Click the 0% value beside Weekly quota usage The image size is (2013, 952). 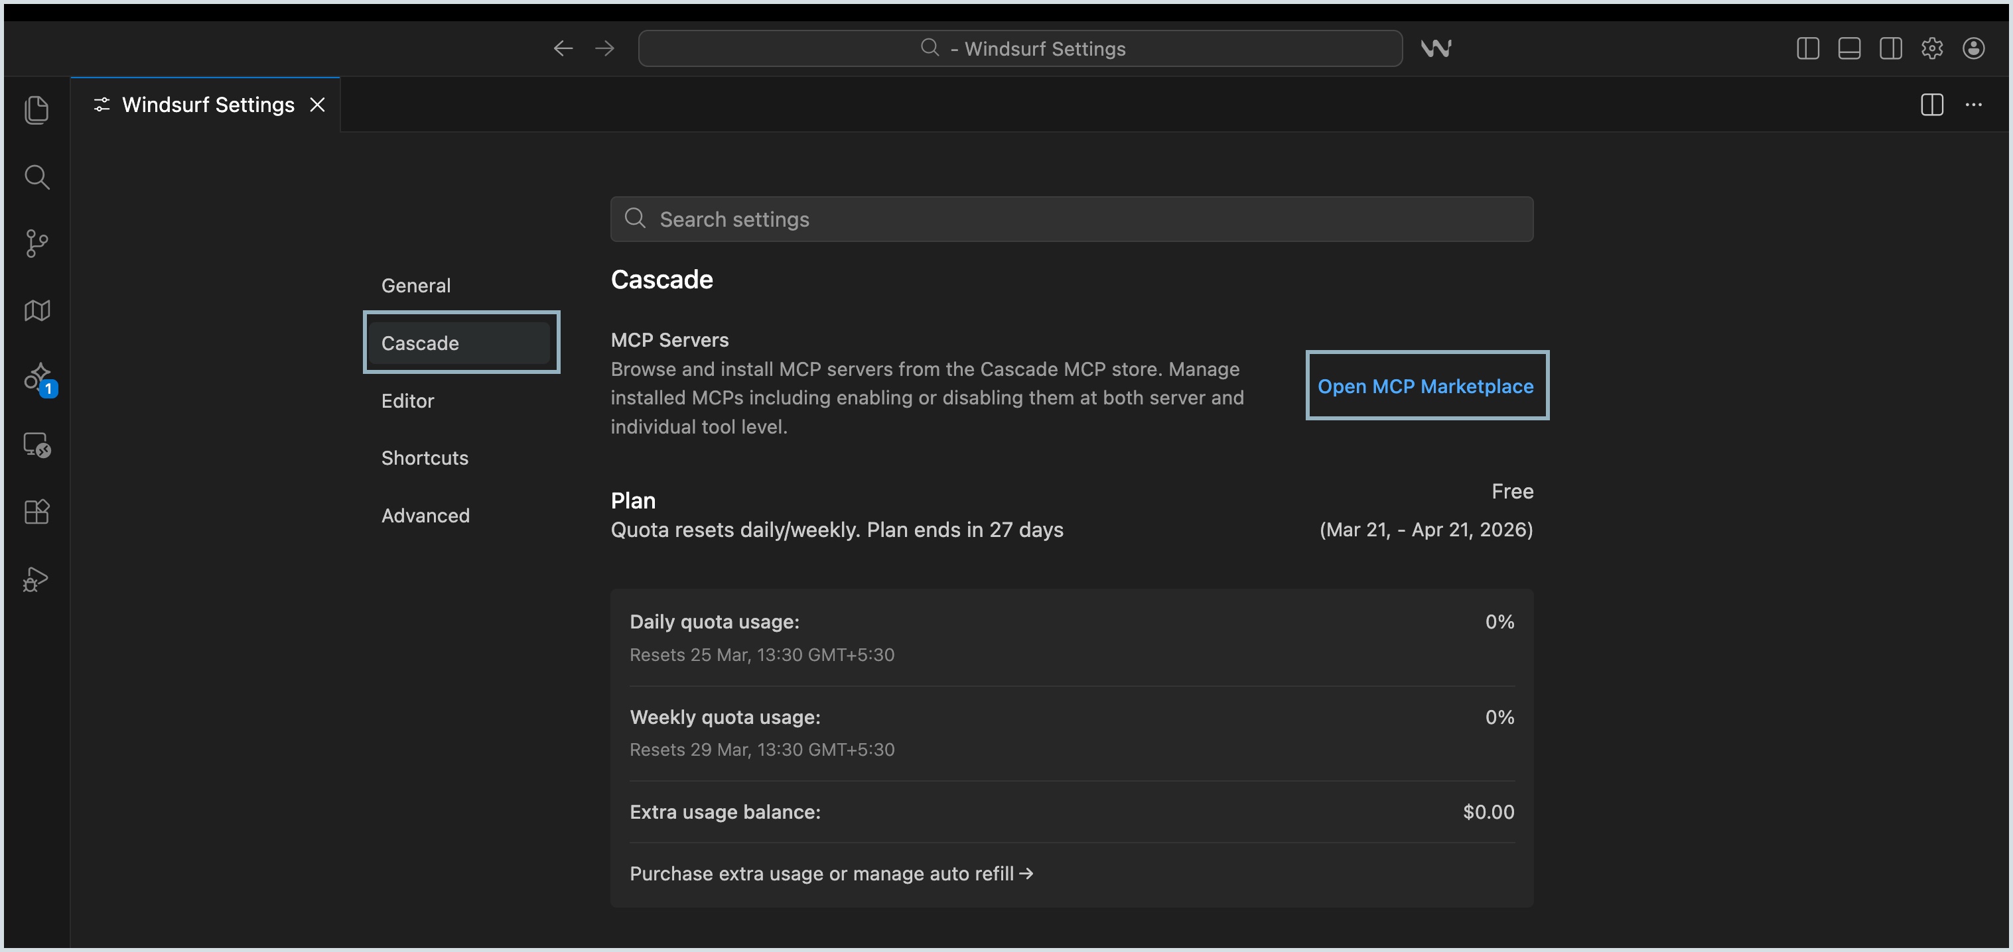pyautogui.click(x=1499, y=717)
